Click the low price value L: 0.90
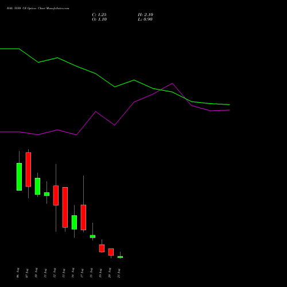The height and width of the screenshot is (287, 287). pyautogui.click(x=145, y=20)
